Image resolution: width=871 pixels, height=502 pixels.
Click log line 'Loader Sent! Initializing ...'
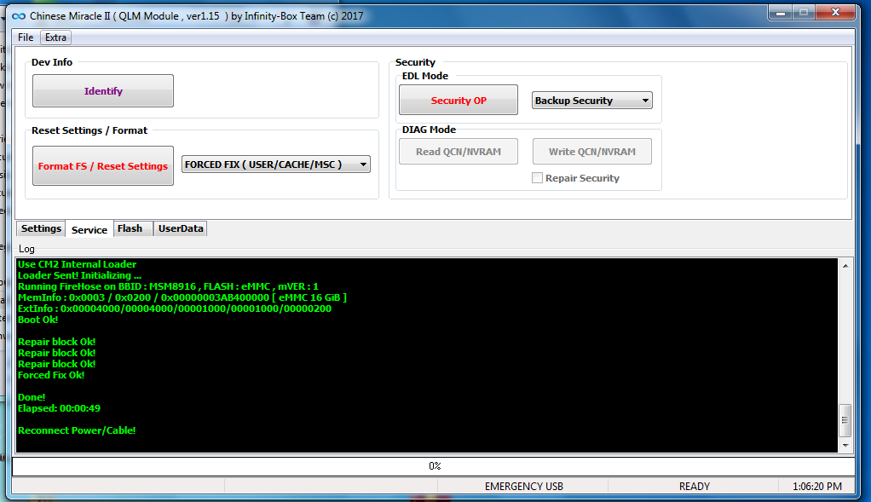79,275
